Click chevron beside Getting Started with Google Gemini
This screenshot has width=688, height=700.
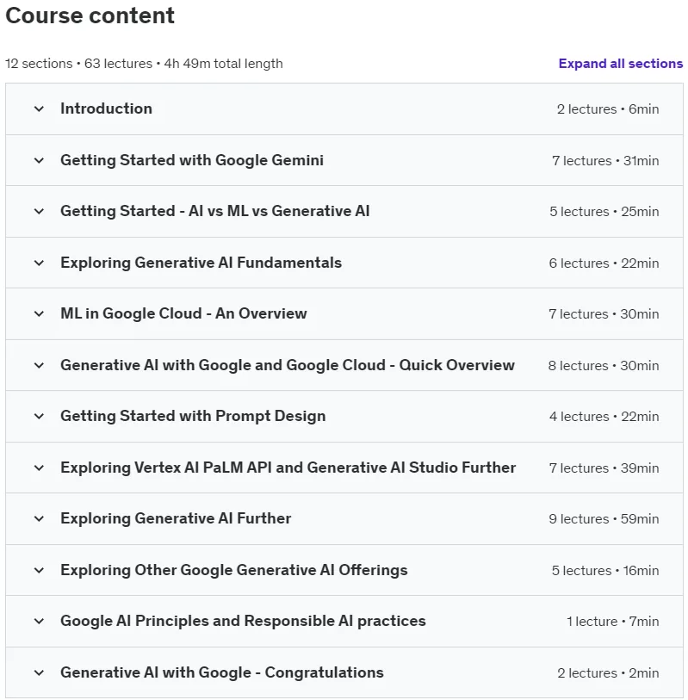point(40,160)
